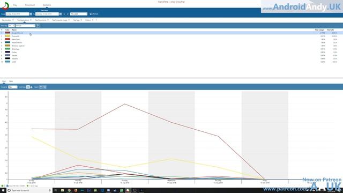Click ManicTime red color swatch
This screenshot has height=193, width=343.
[x=8, y=39]
